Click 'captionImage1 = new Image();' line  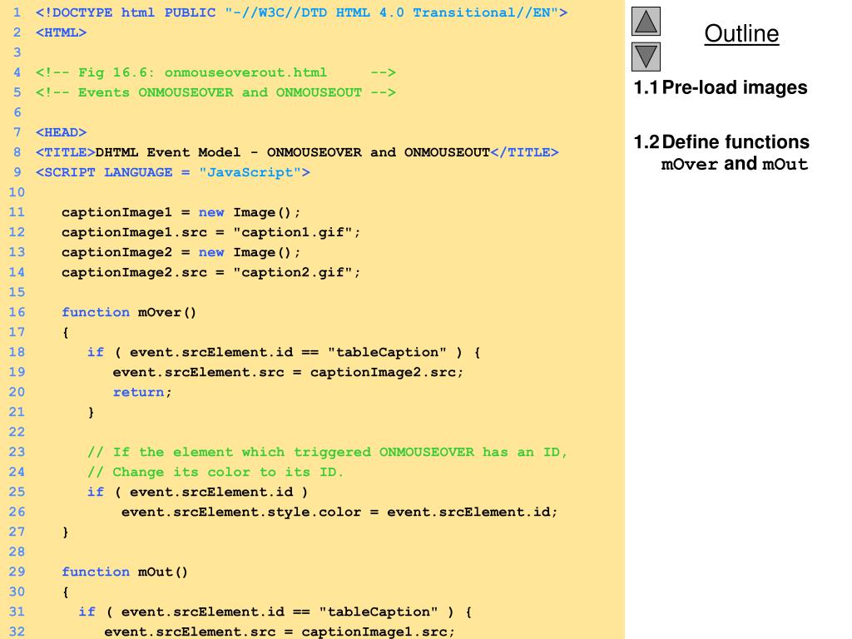pos(181,212)
